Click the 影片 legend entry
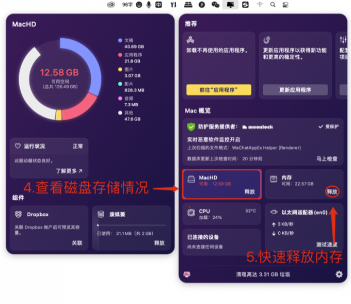Screen dimensions: 351x304 [132, 87]
